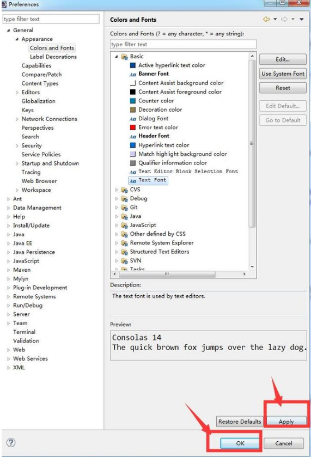Click the Apply button

click(x=286, y=422)
